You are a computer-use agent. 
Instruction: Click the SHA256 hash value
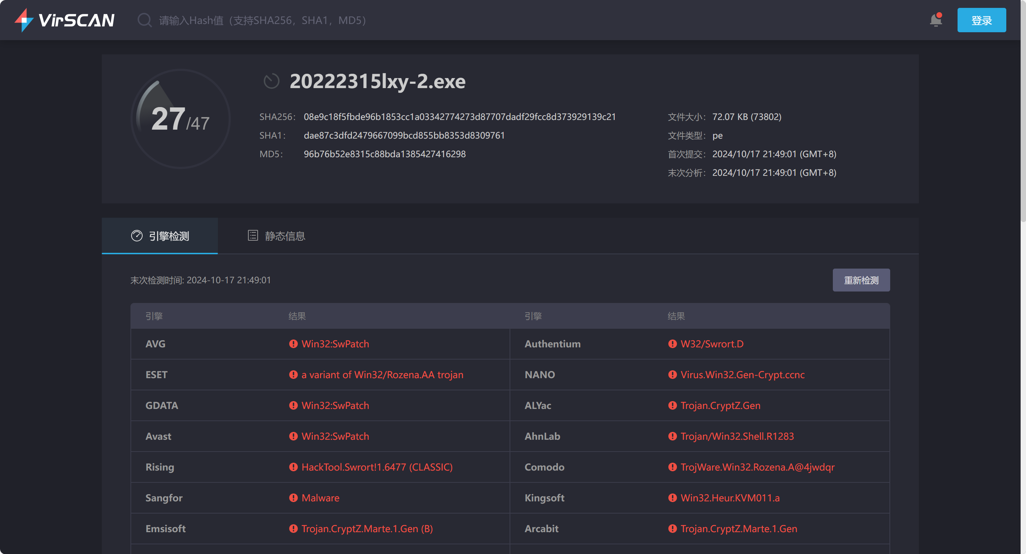(x=460, y=117)
